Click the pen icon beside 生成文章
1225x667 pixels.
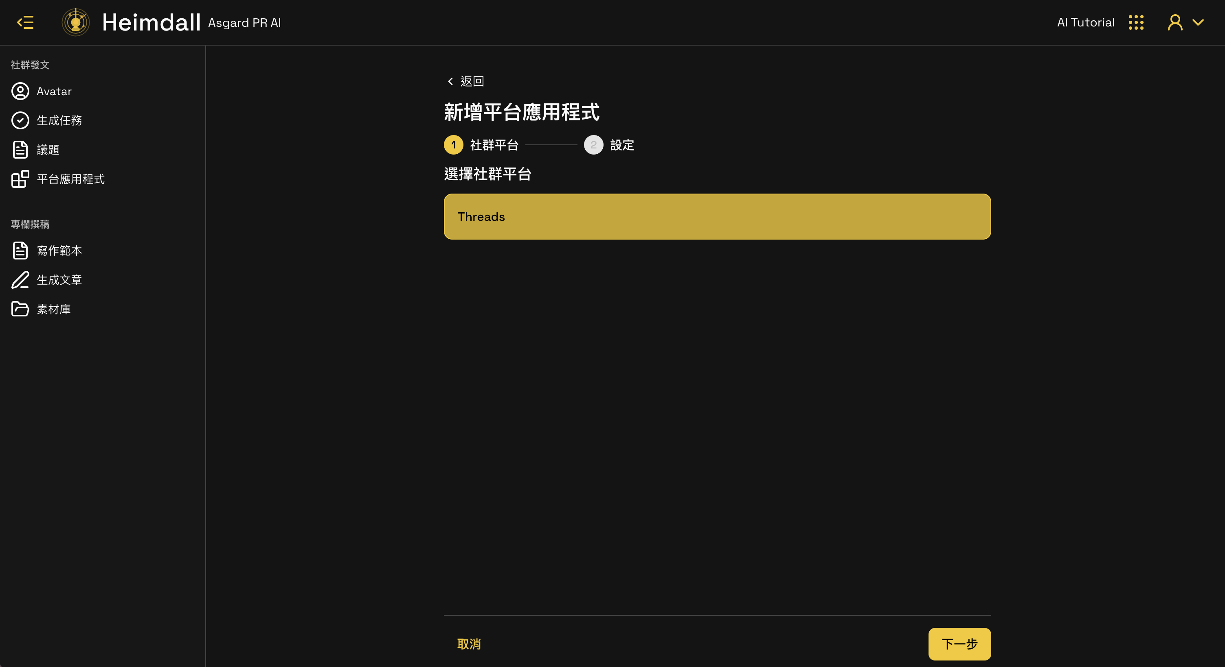point(20,280)
